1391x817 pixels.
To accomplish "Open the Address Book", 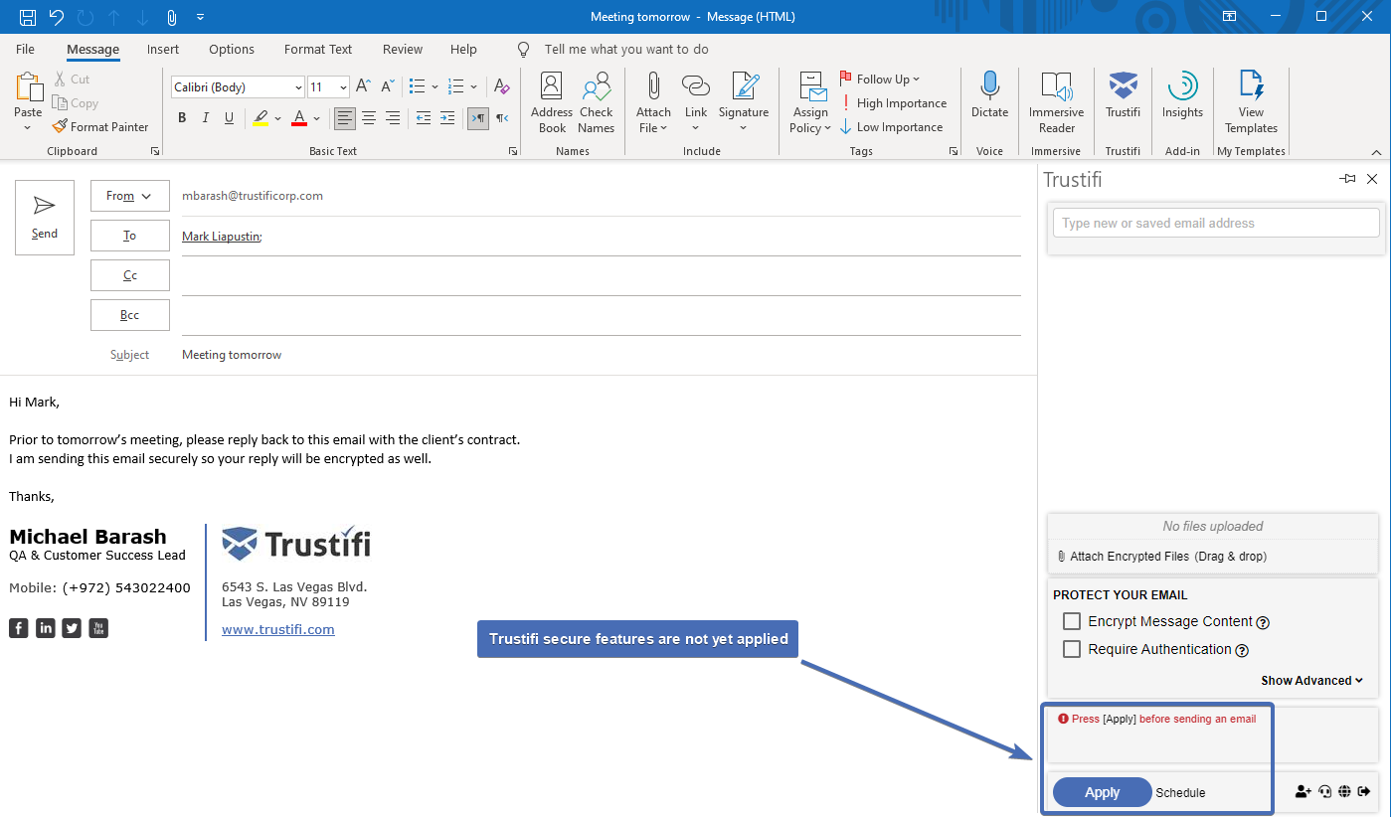I will [x=552, y=102].
